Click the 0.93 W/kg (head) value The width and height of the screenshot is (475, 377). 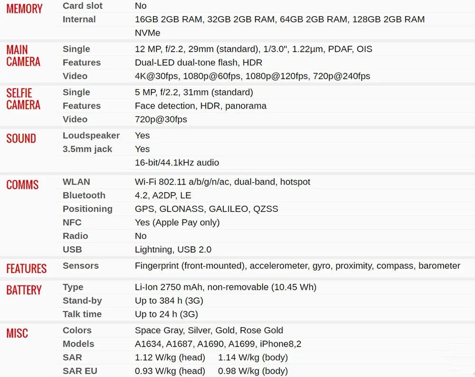[x=170, y=371]
